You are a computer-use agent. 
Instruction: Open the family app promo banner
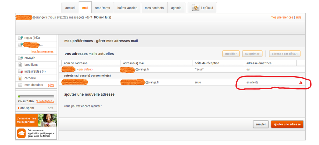click(x=36, y=134)
